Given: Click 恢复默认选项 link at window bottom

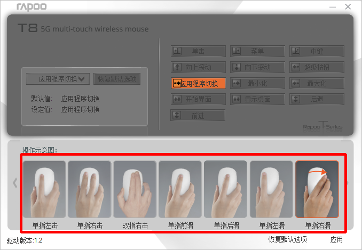Looking at the screenshot, I should pos(287,240).
